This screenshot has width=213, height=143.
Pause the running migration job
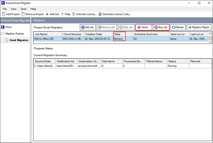tap(144, 27)
